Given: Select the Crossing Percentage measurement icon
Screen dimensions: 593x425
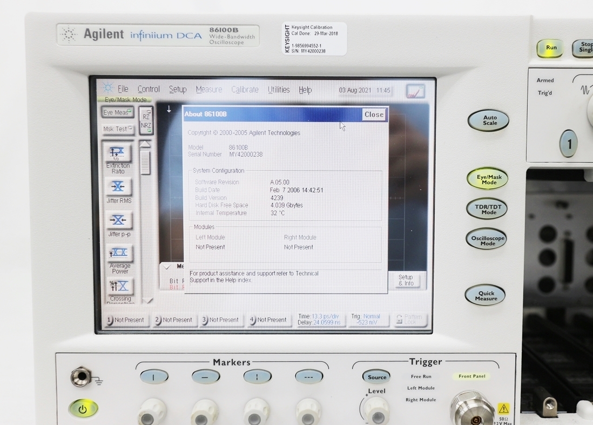Looking at the screenshot, I should tap(120, 286).
